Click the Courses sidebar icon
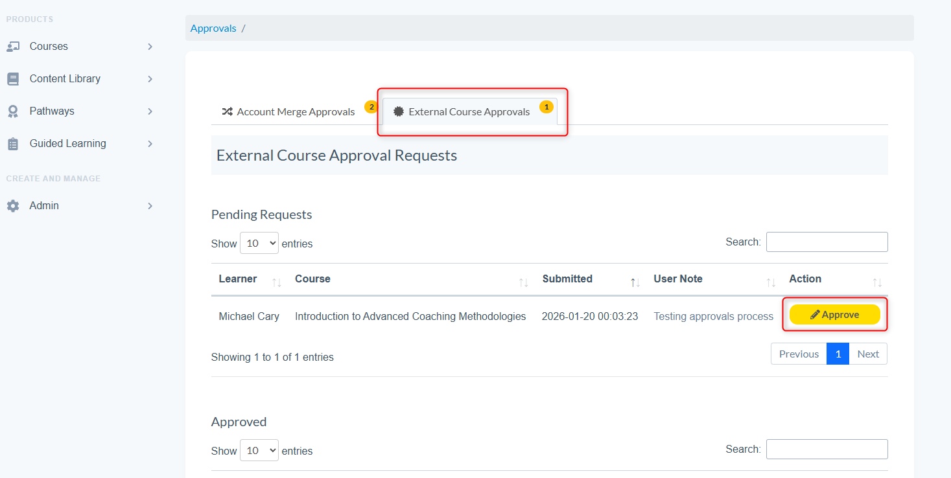 click(x=13, y=47)
